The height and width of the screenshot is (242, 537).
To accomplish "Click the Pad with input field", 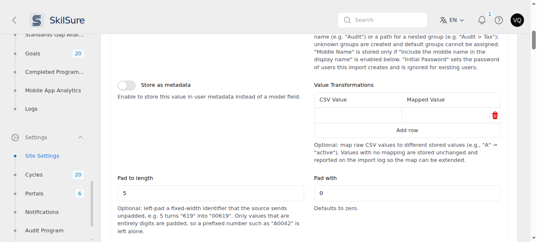I will click(407, 193).
